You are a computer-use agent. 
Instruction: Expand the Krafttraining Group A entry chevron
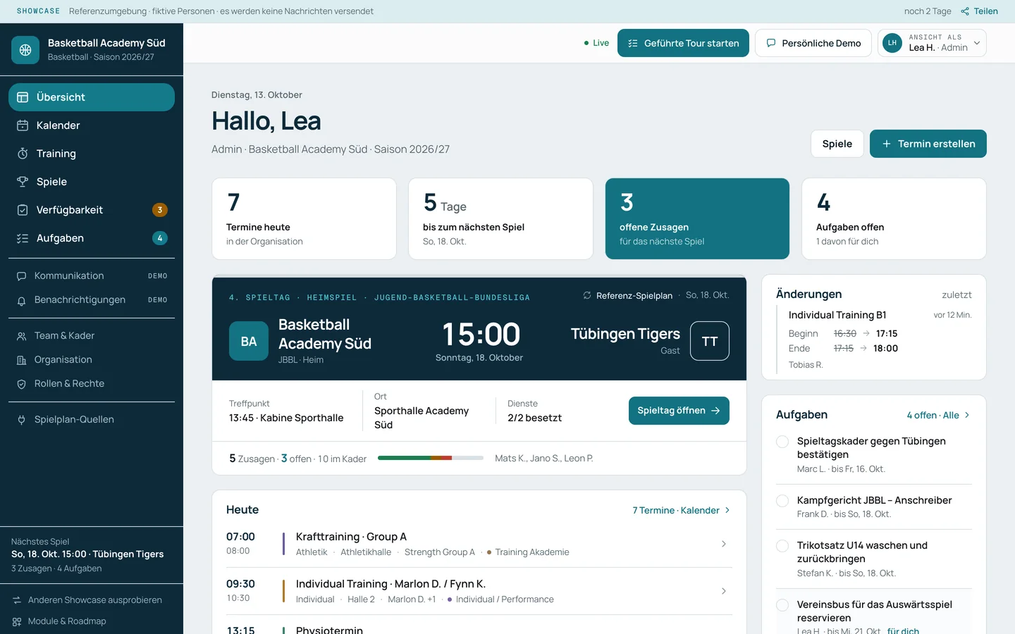pyautogui.click(x=724, y=544)
